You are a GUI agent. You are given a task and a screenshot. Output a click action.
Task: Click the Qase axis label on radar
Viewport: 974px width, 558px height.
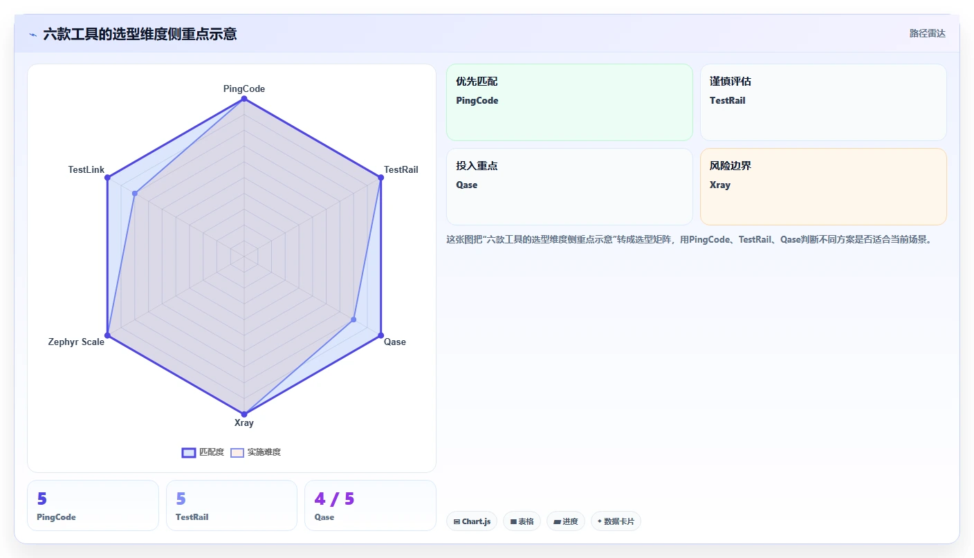pyautogui.click(x=395, y=342)
